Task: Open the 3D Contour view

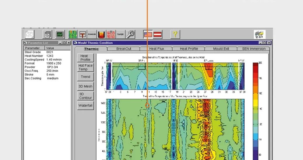Action: (x=85, y=96)
